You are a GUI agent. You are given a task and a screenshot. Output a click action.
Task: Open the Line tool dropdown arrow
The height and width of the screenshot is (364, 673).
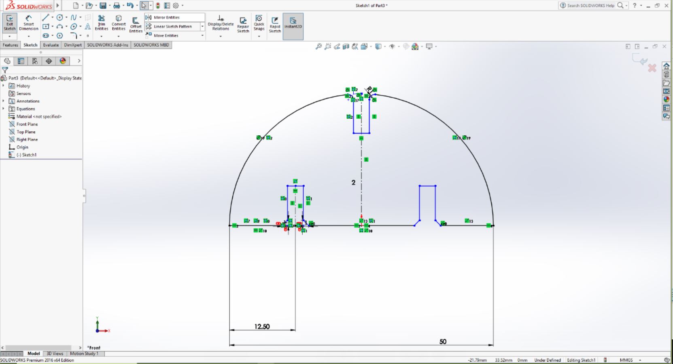[52, 17]
